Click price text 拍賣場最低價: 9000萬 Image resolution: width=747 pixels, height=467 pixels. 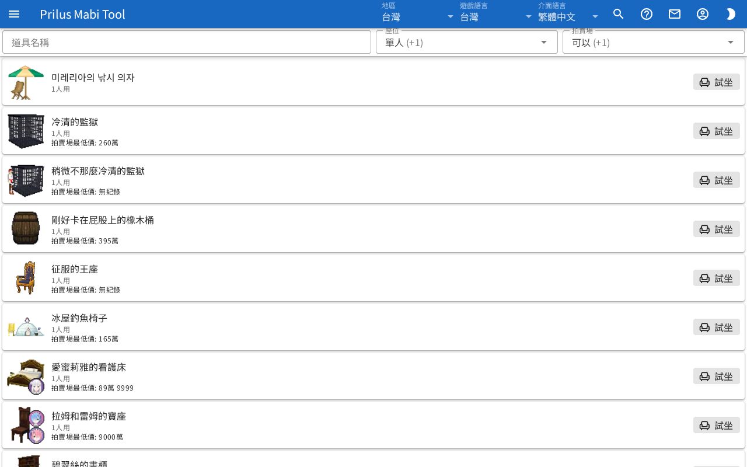pos(87,437)
